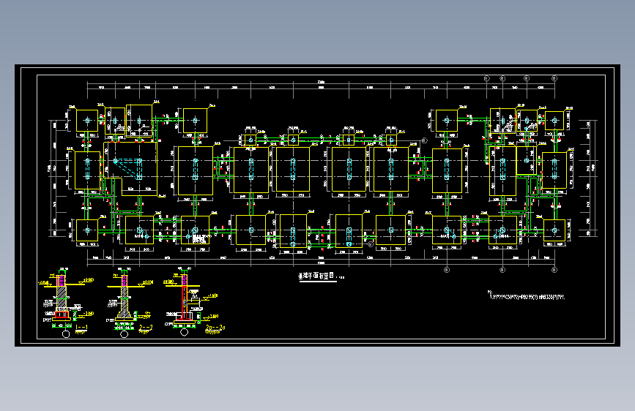Viewport: 635px width, 411px height.
Task: Select the rightmost top axis bubble
Action: pyautogui.click(x=554, y=78)
